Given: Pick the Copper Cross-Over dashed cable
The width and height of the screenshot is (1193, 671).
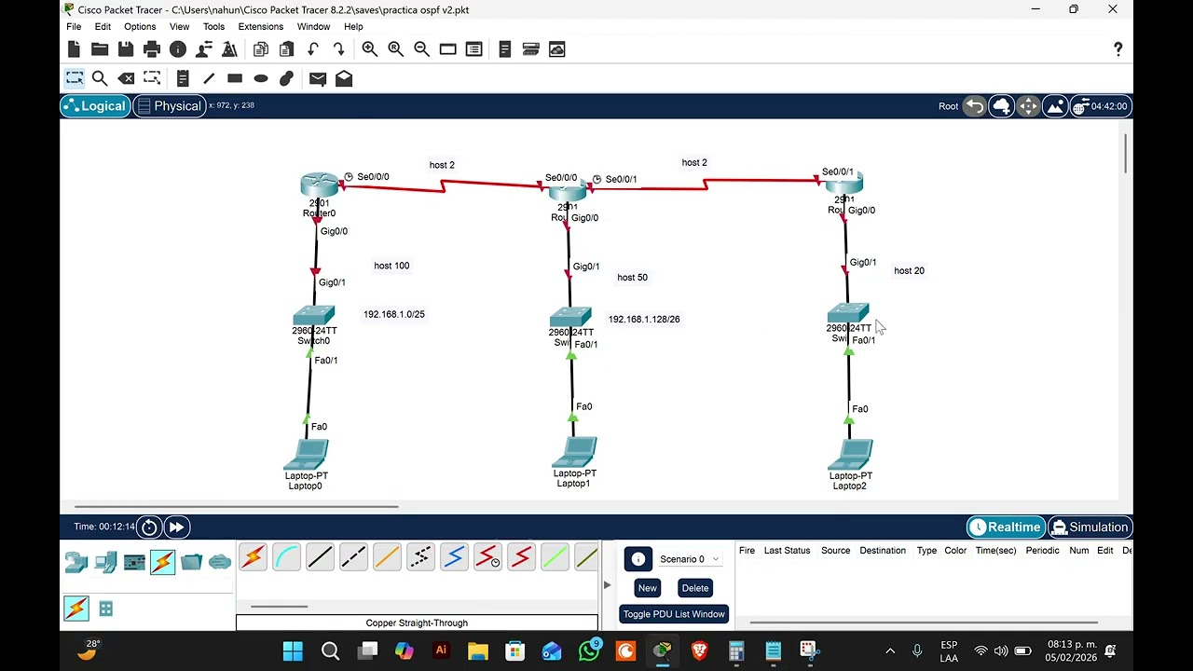Looking at the screenshot, I should (353, 558).
